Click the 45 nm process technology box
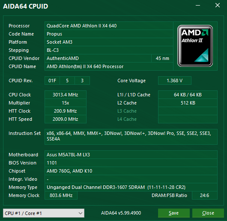This screenshot has height=221, width=227. coord(162,58)
